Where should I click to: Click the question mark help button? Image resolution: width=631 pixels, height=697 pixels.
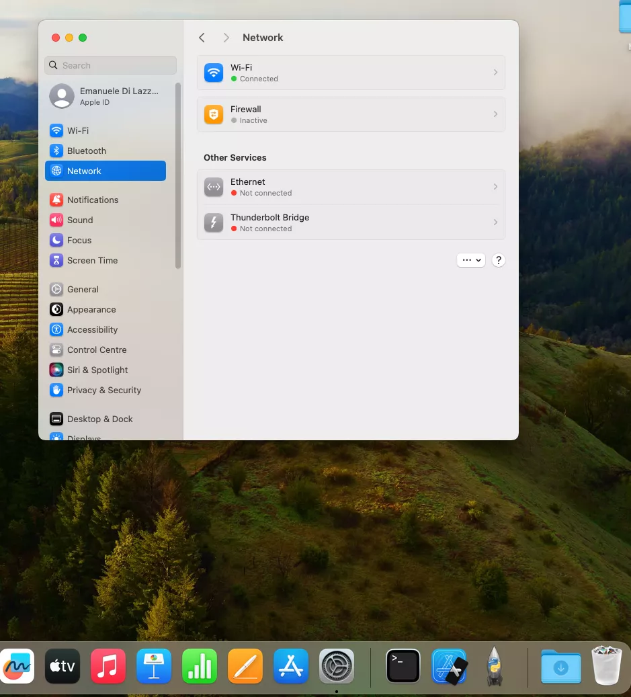click(498, 260)
